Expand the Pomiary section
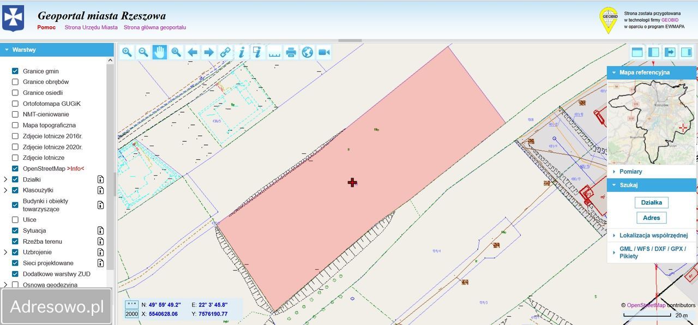The image size is (698, 325). coord(651,172)
